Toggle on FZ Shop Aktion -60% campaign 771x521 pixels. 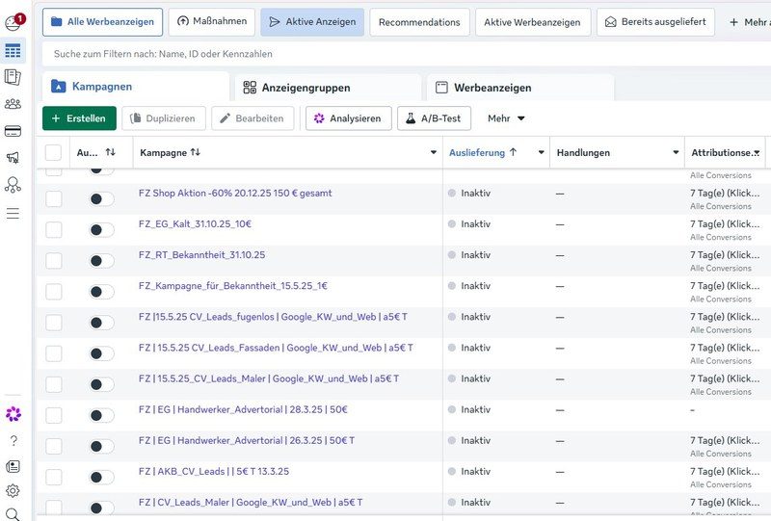tap(102, 198)
